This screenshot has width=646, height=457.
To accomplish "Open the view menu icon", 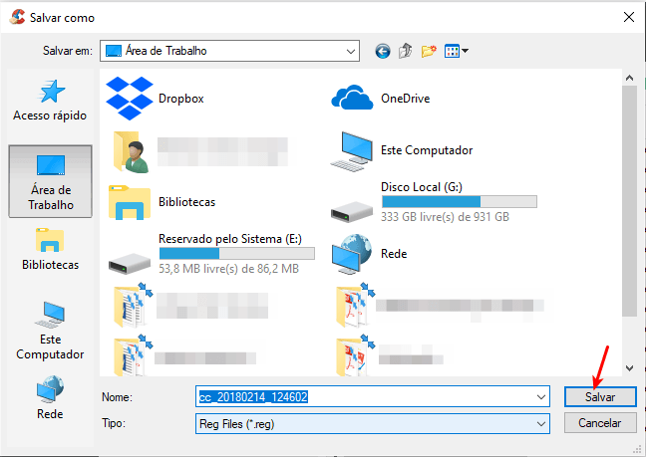I will click(x=452, y=52).
